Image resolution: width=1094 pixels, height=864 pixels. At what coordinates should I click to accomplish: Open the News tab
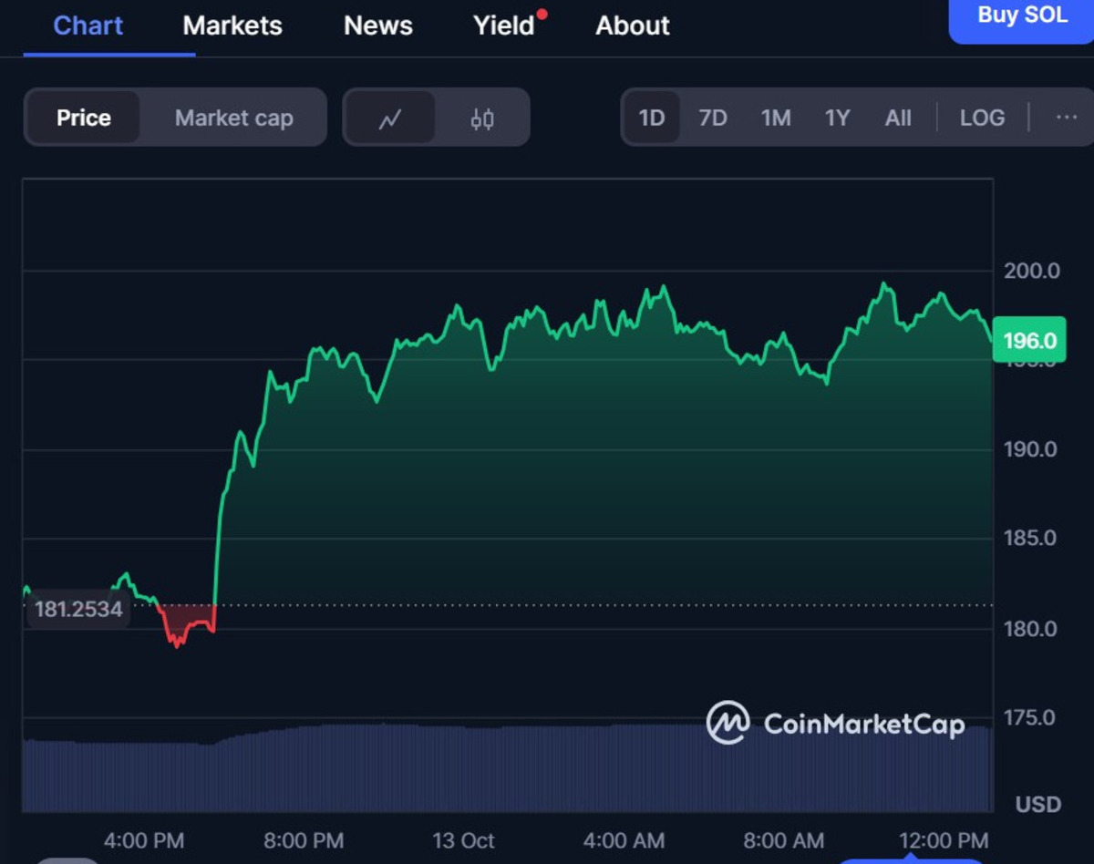click(x=377, y=26)
